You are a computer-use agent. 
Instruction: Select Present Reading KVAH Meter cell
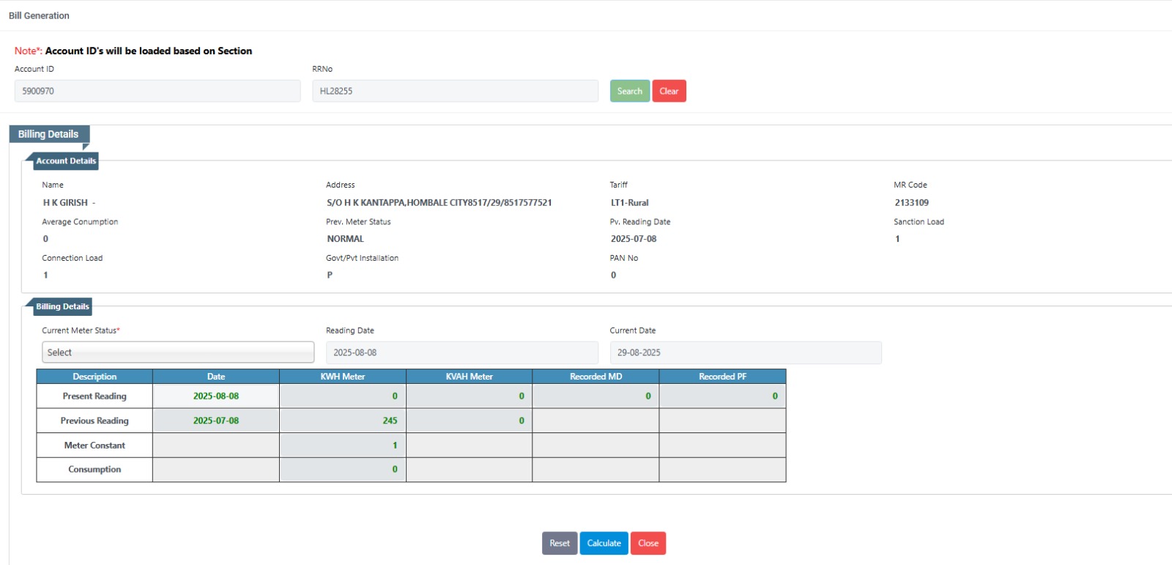tap(470, 396)
